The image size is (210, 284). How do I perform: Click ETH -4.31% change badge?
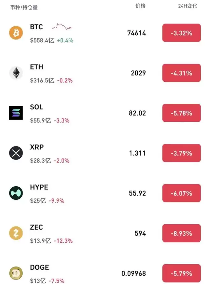coord(182,73)
